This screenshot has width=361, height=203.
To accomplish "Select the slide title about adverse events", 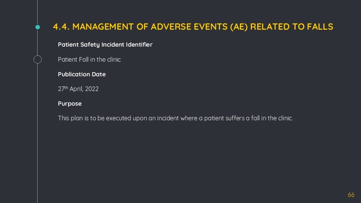I will [193, 27].
